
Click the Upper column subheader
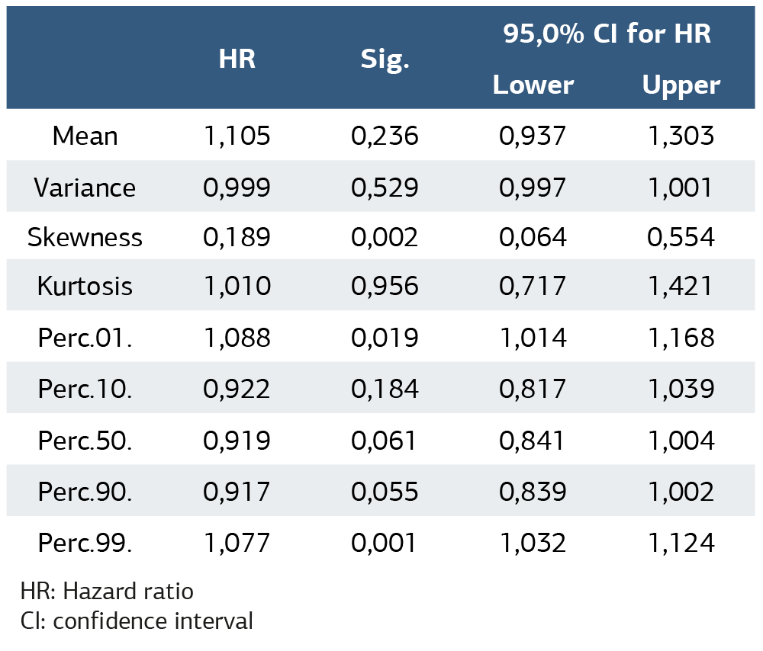point(681,85)
